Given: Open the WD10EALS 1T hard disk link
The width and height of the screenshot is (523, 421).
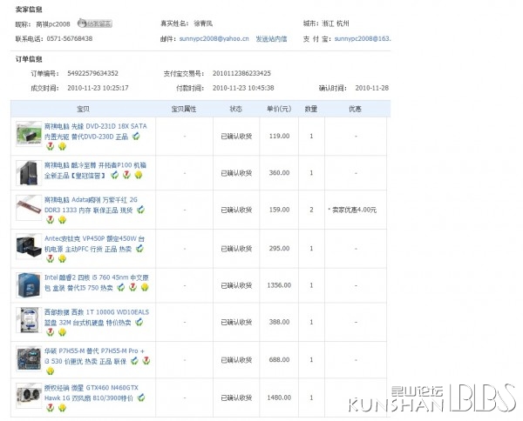Looking at the screenshot, I should pyautogui.click(x=97, y=317).
